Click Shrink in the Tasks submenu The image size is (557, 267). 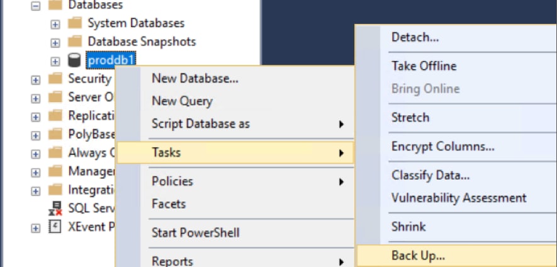click(x=408, y=227)
